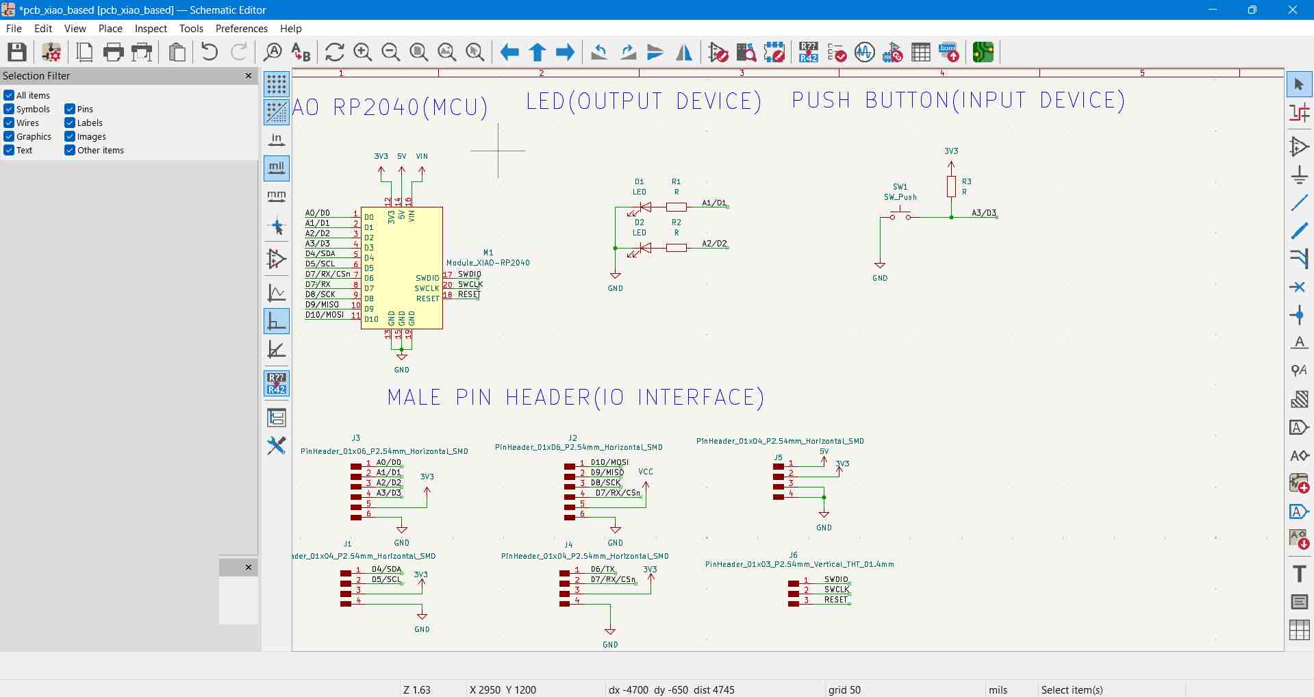The height and width of the screenshot is (697, 1314).
Task: Navigate up one sheet with up arrow
Action: click(538, 52)
